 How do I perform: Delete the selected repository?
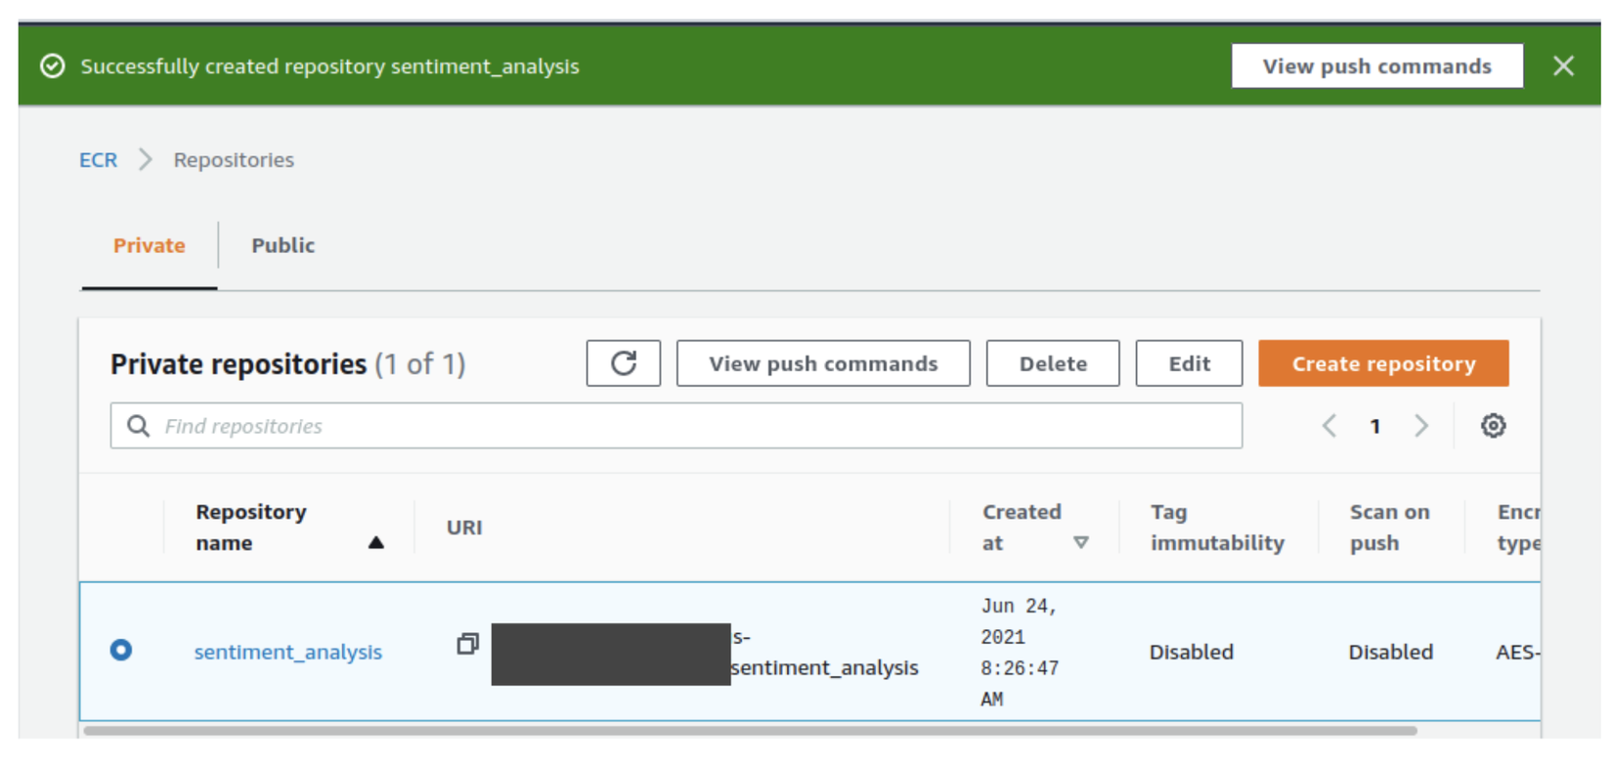tap(1053, 363)
